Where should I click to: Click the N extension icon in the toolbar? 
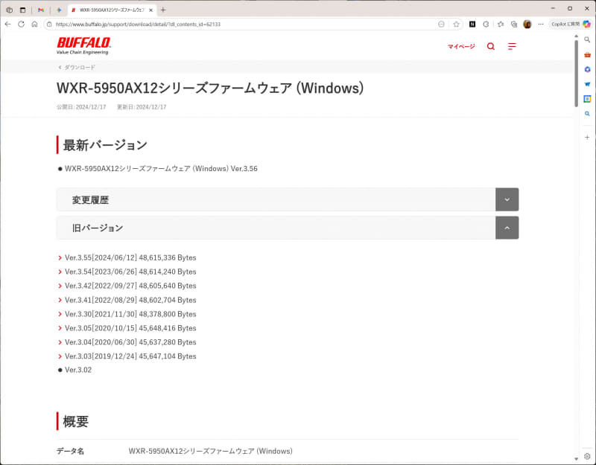[x=472, y=23]
